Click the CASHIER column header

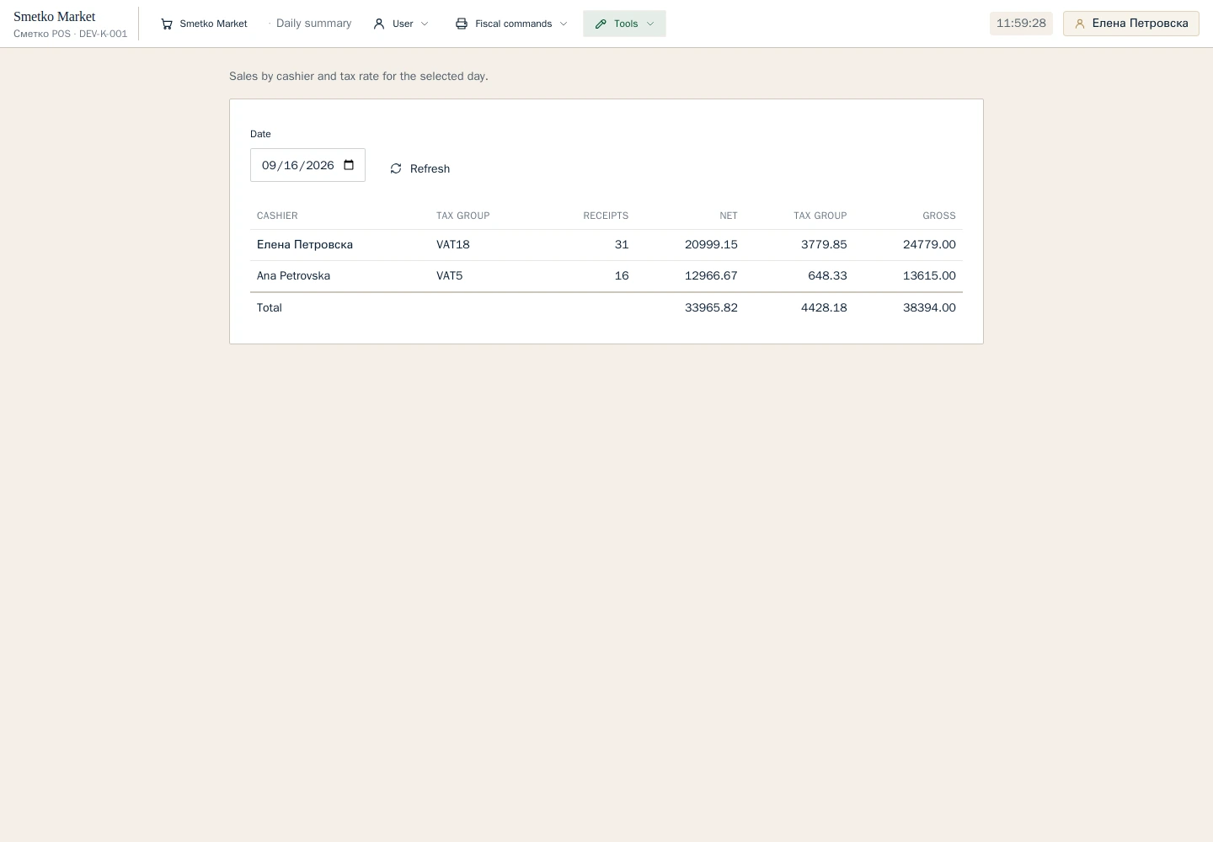point(277,216)
